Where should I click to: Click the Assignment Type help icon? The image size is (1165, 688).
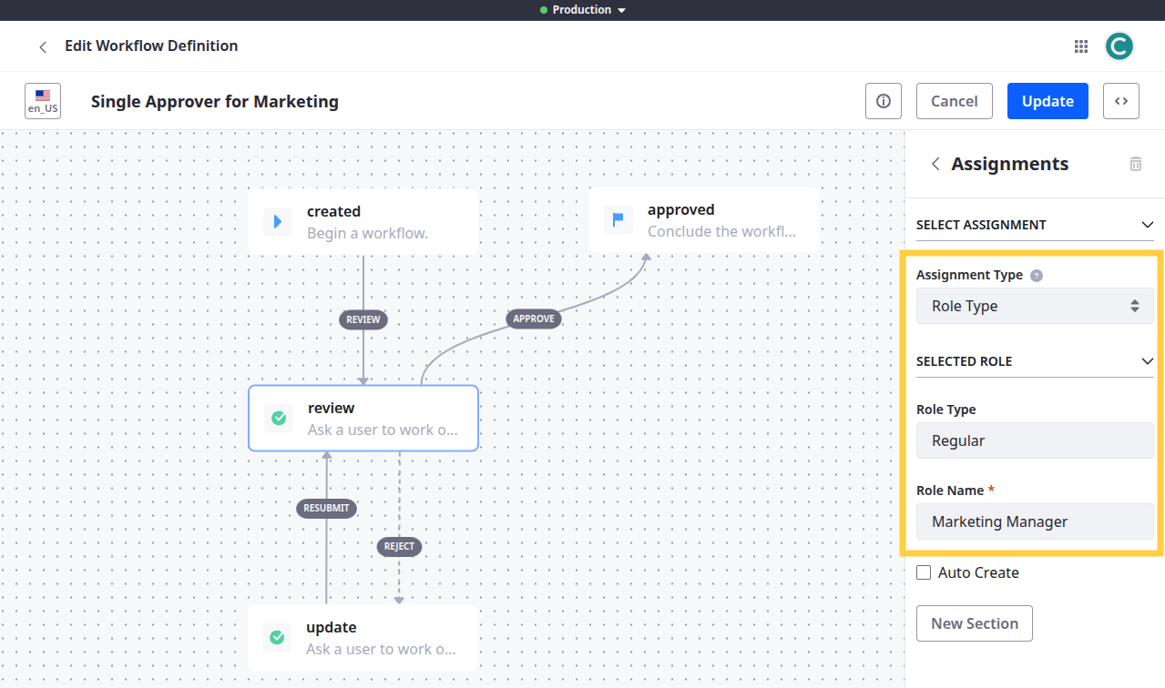point(1036,276)
